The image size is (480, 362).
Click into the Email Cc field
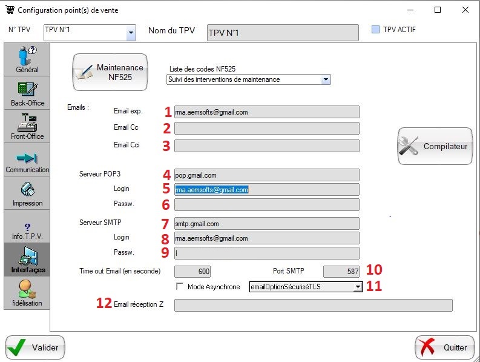[x=266, y=128]
